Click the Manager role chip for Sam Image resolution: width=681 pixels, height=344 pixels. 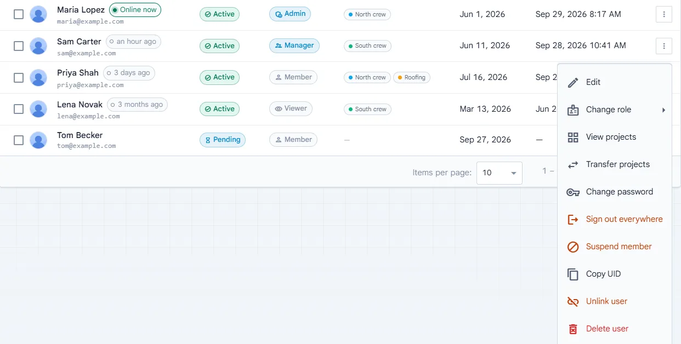pos(294,45)
